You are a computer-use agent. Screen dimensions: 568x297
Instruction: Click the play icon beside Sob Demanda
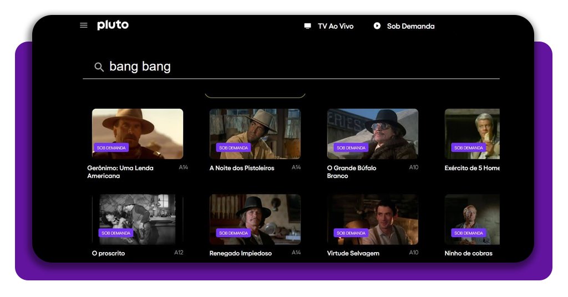coord(377,26)
